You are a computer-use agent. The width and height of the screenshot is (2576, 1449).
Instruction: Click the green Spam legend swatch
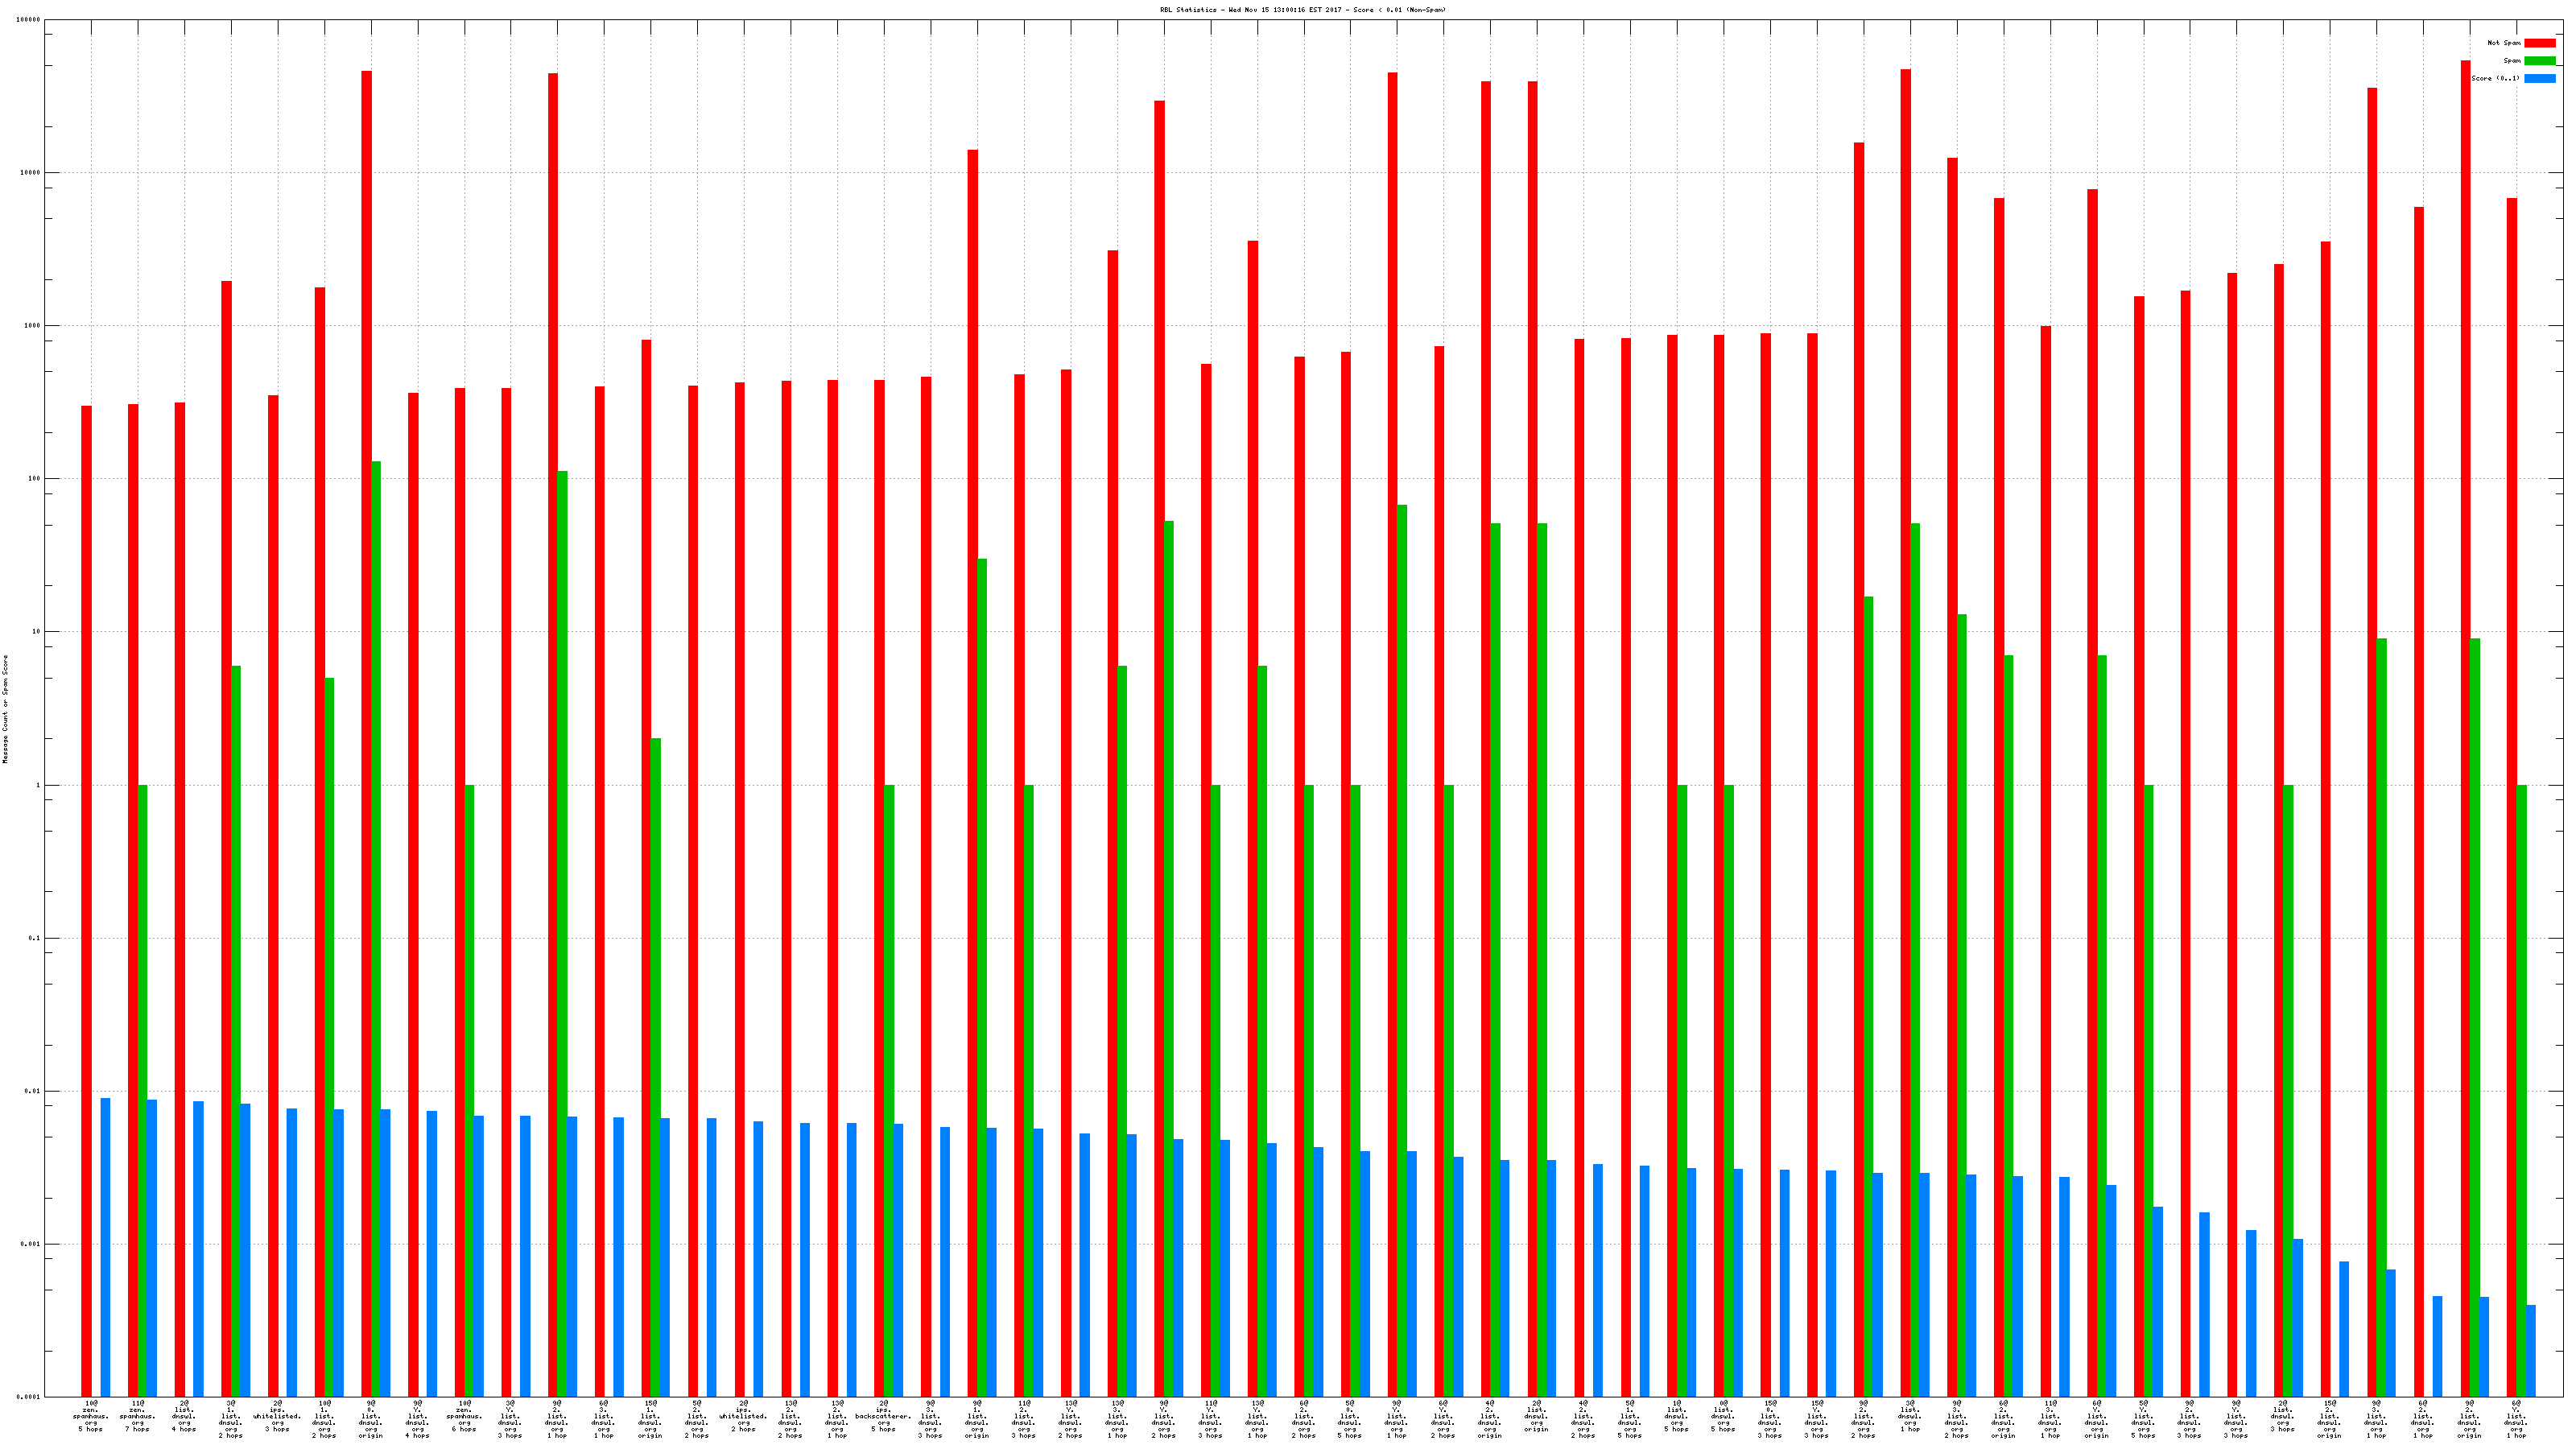point(2539,61)
